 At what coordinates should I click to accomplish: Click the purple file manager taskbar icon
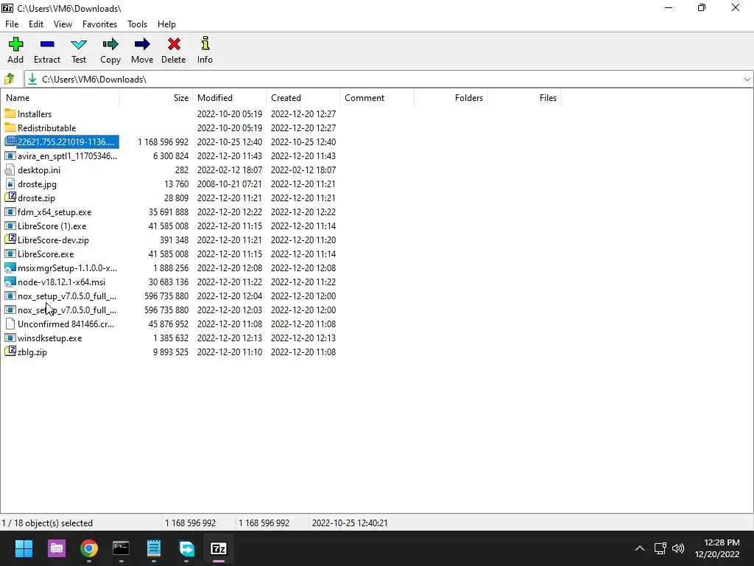(x=57, y=548)
